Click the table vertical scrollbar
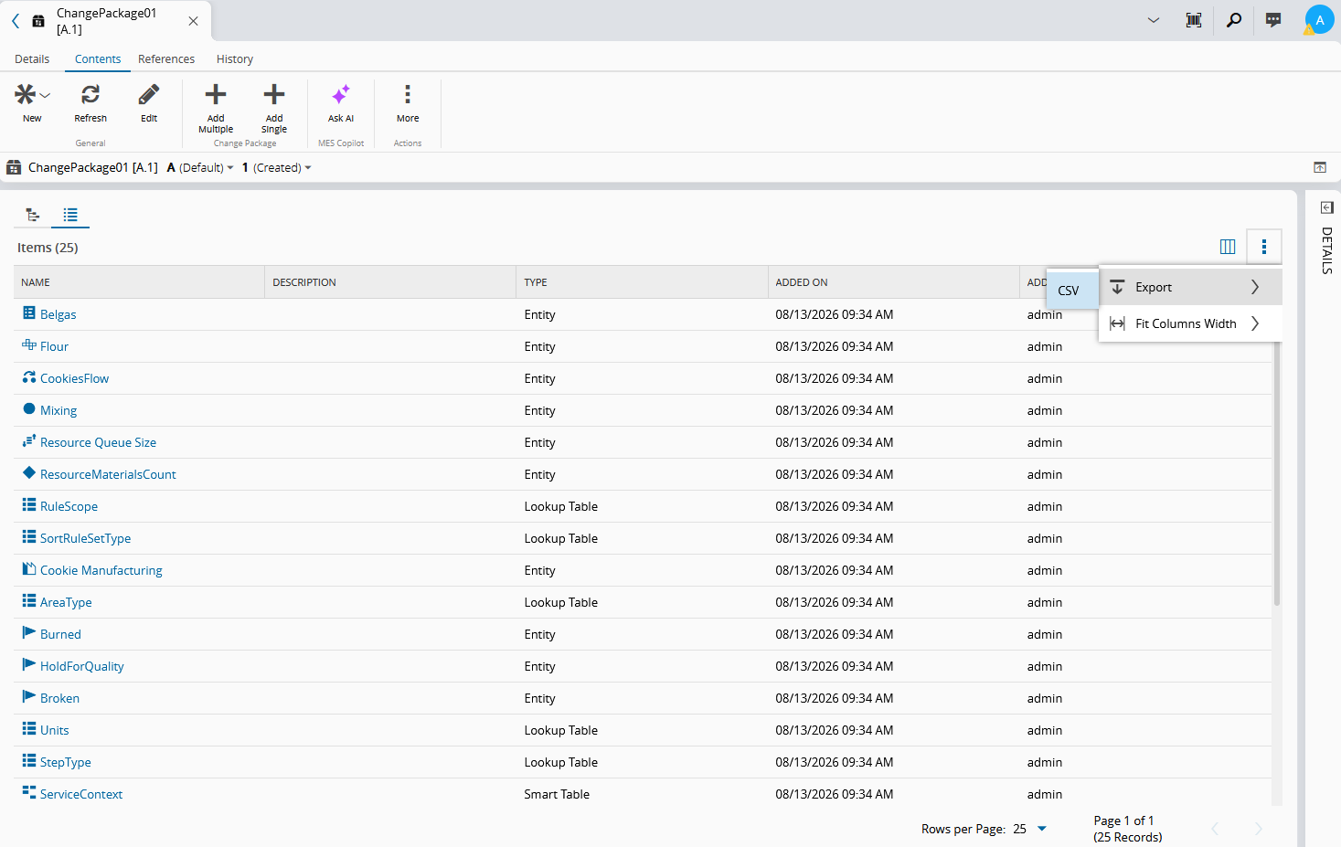The height and width of the screenshot is (847, 1341). (x=1277, y=475)
